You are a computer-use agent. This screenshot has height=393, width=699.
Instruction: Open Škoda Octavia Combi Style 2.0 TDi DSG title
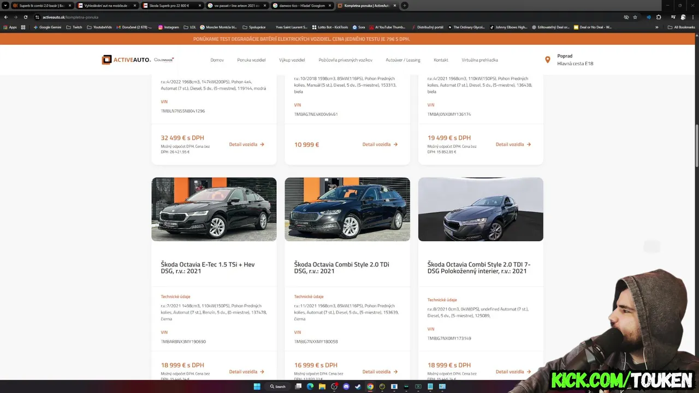(342, 268)
